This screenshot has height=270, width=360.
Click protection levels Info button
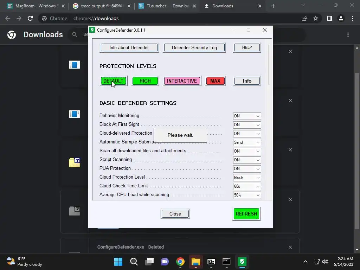click(x=247, y=81)
